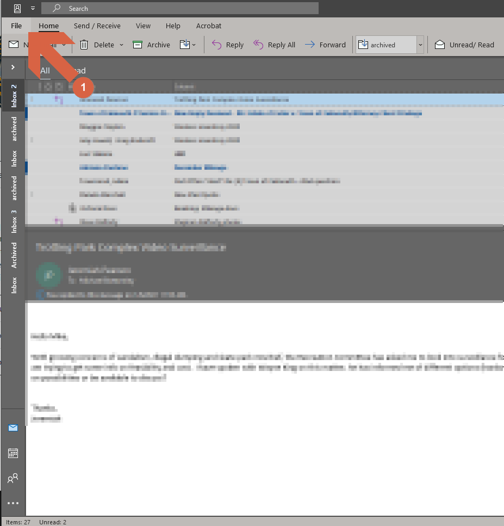The image size is (504, 526).
Task: Click the Reply button label
Action: point(235,45)
